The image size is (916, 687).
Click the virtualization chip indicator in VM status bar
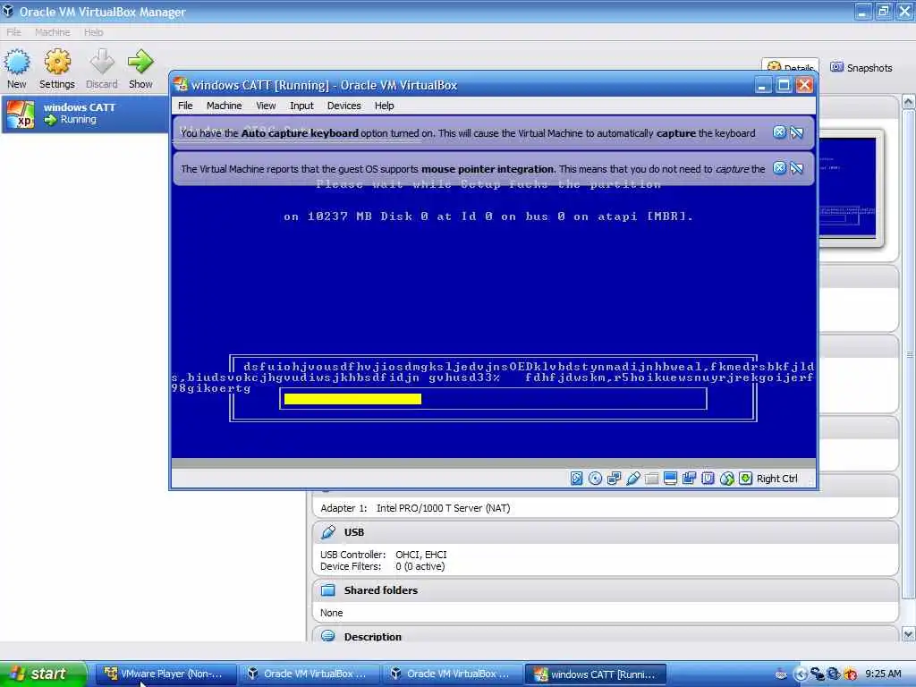click(x=708, y=479)
